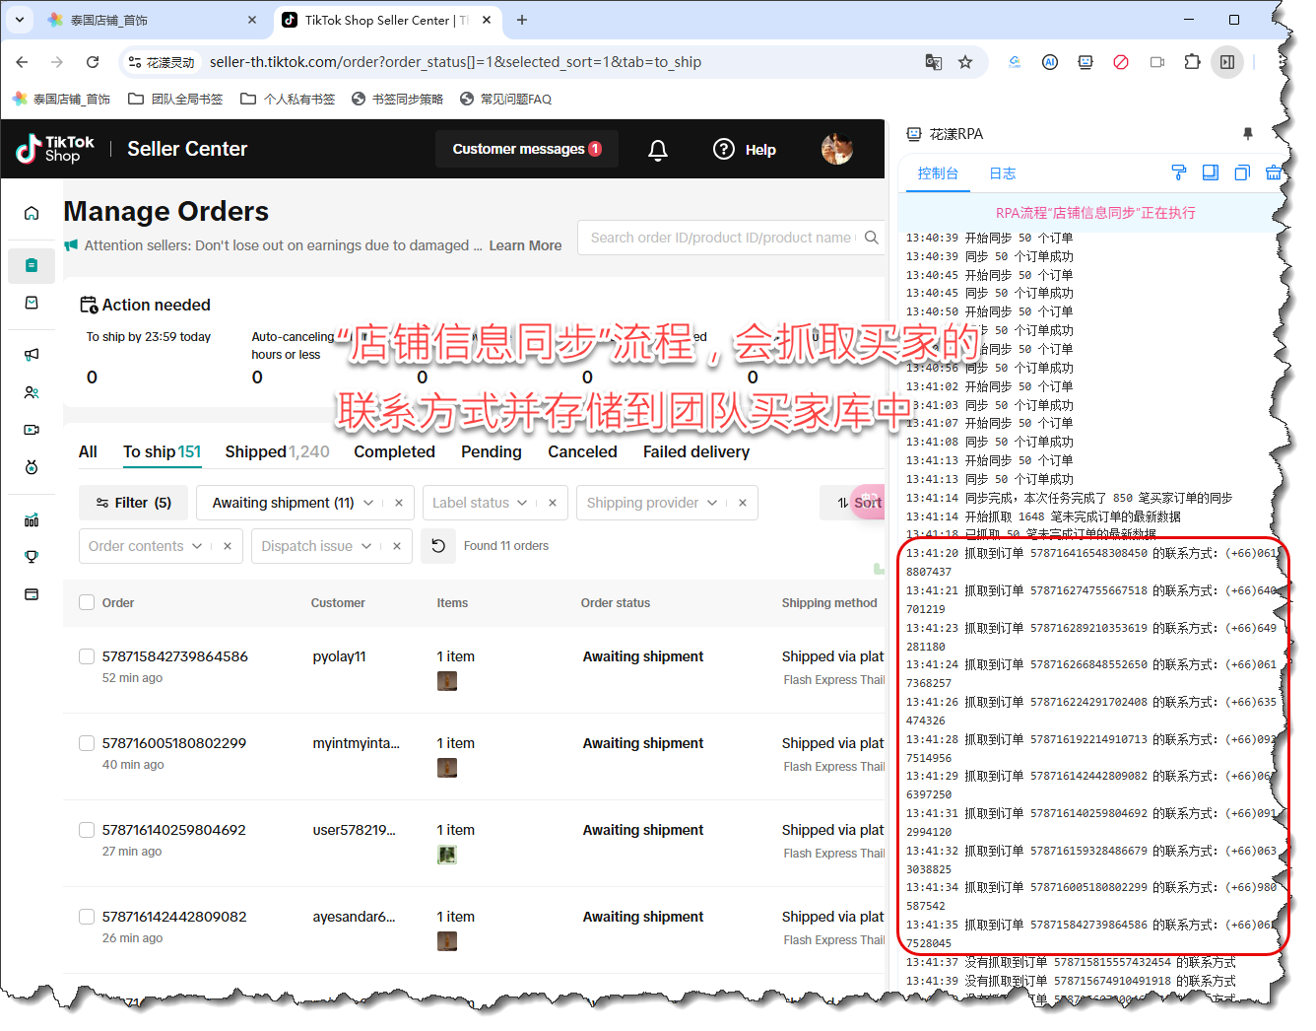Image resolution: width=1316 pixels, height=1031 pixels.
Task: Click the 花漾RPA robot extension icon in toolbar
Action: tap(1086, 62)
